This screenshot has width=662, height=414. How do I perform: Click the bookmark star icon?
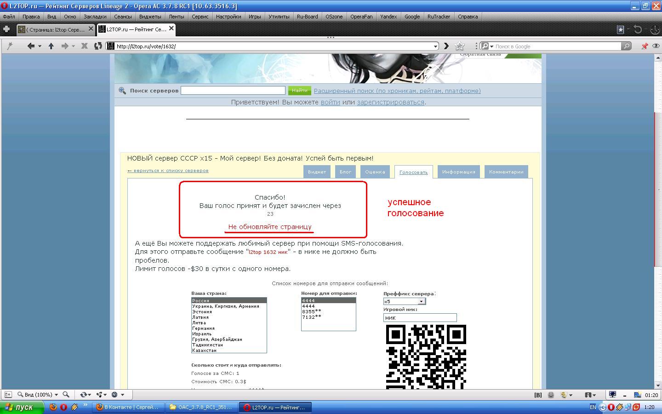click(459, 46)
